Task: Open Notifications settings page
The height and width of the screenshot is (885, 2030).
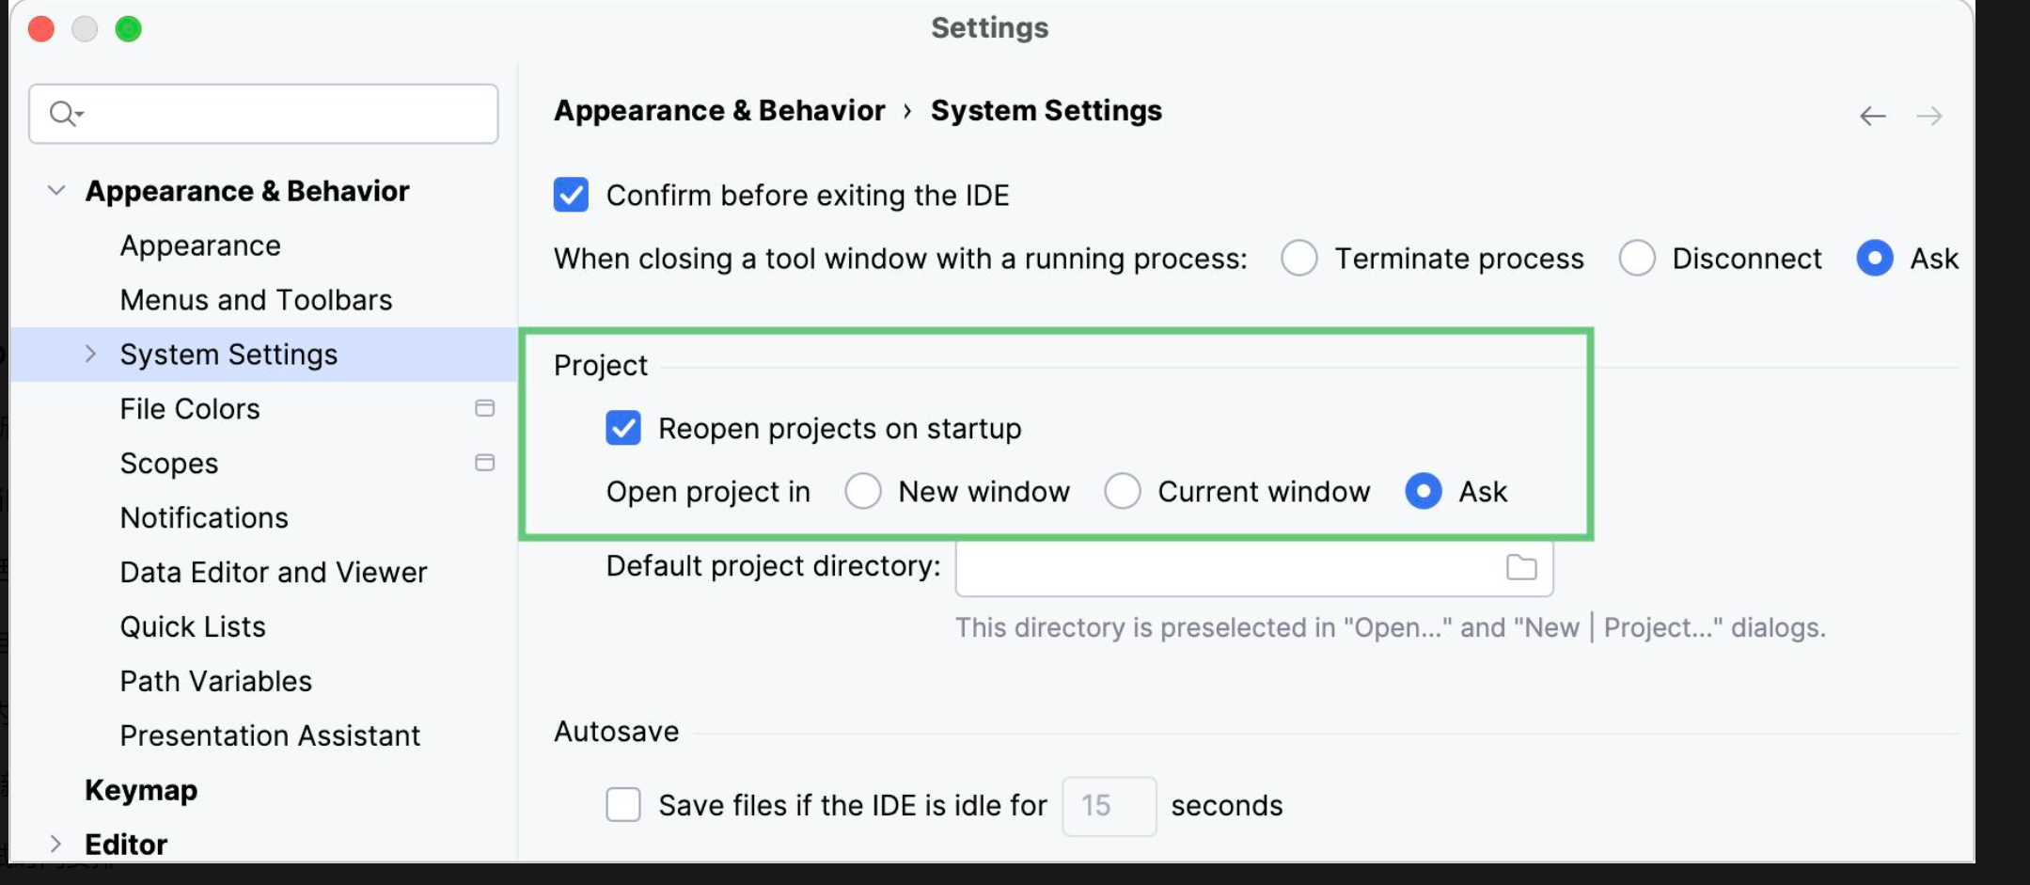Action: 204,518
